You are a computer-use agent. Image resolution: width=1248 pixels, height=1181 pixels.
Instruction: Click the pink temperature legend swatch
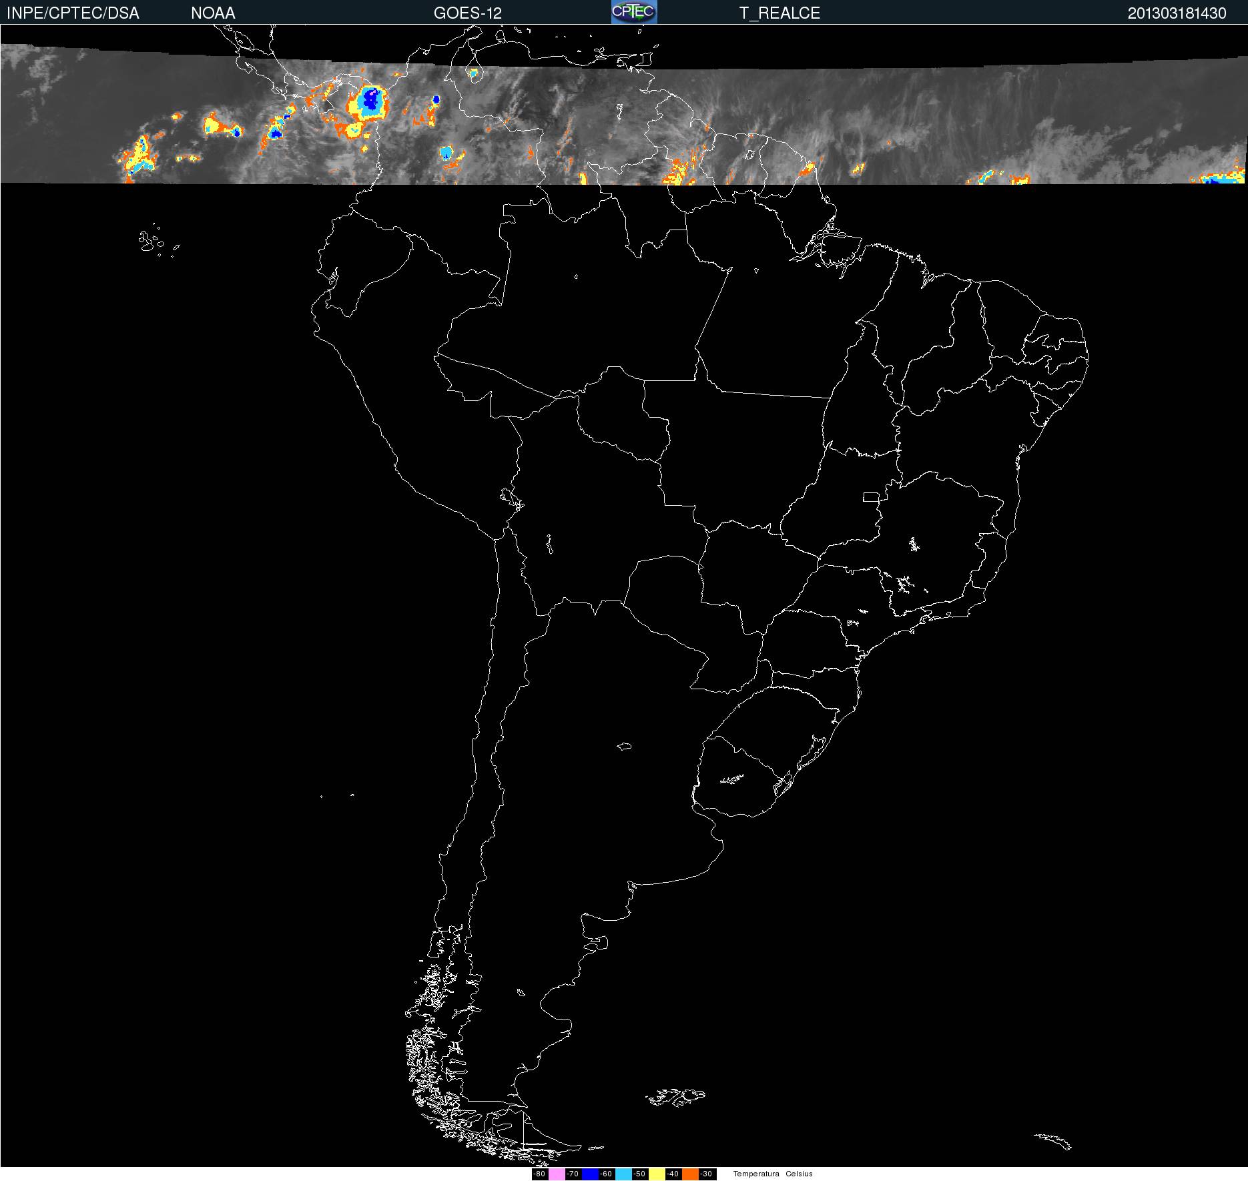coord(557,1174)
